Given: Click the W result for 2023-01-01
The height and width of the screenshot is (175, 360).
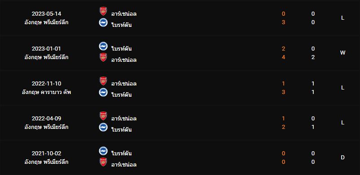Looking at the screenshot, I should [342, 53].
